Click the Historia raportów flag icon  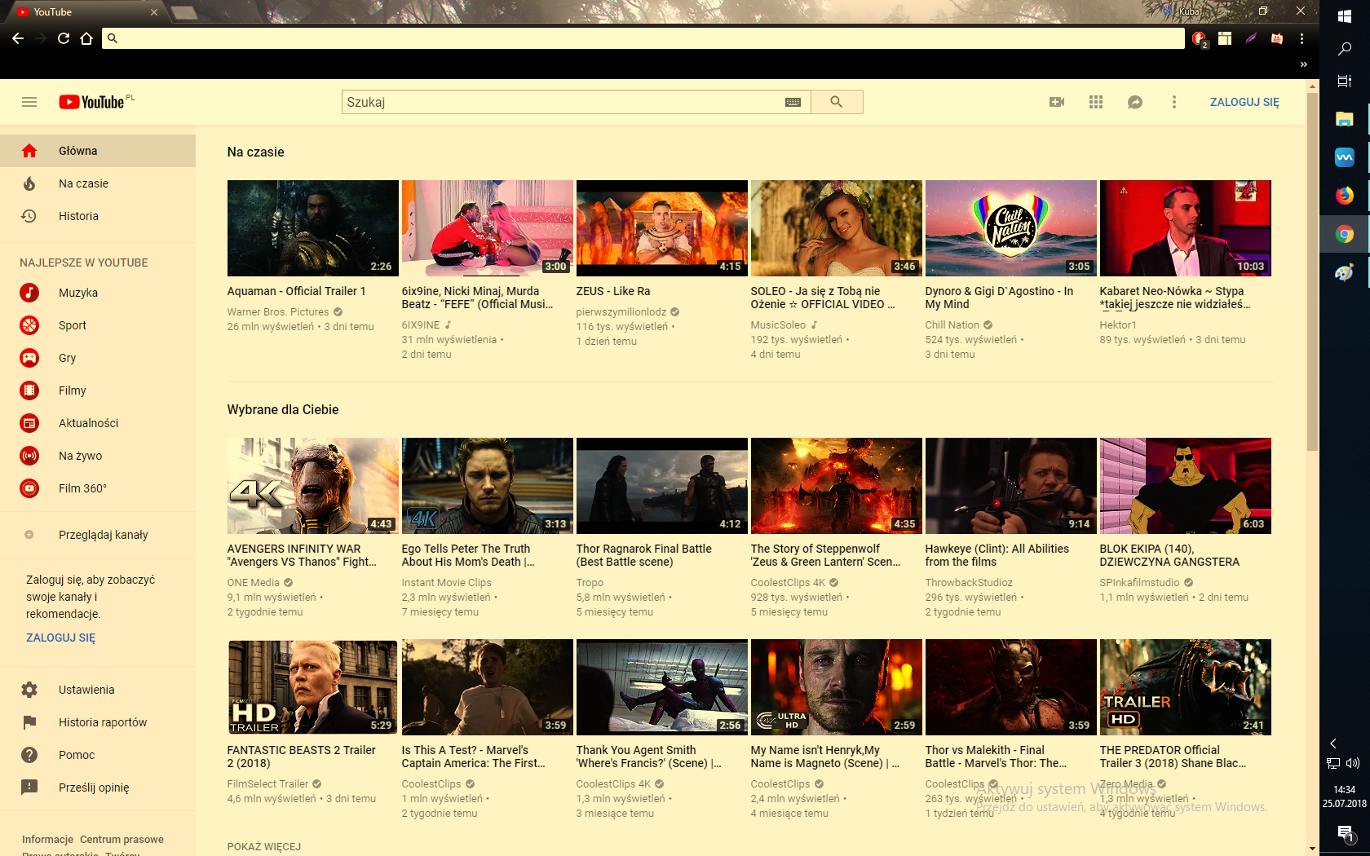[x=29, y=722]
